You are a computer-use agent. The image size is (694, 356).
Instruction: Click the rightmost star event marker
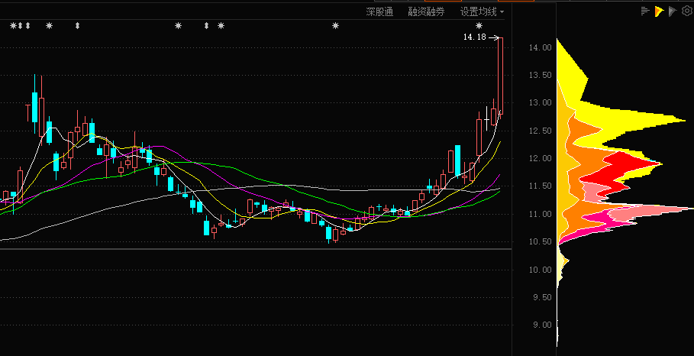pos(479,26)
